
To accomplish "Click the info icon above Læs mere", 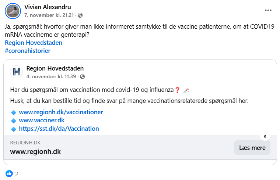I will coord(265,136).
